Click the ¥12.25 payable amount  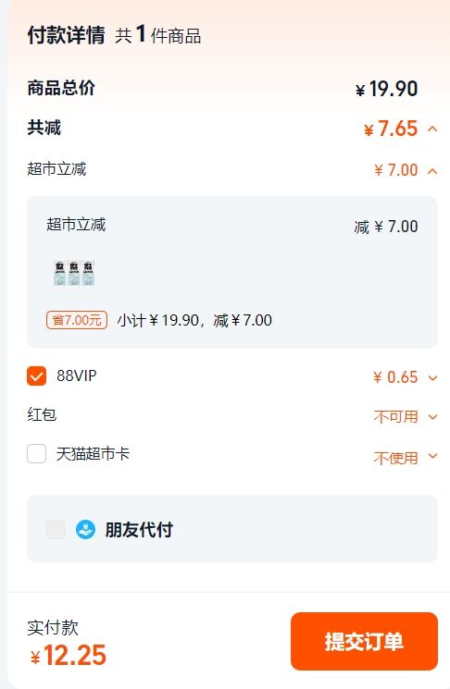click(68, 655)
